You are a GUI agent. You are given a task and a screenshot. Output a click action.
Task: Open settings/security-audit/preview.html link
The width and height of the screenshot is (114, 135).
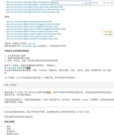point(33,12)
